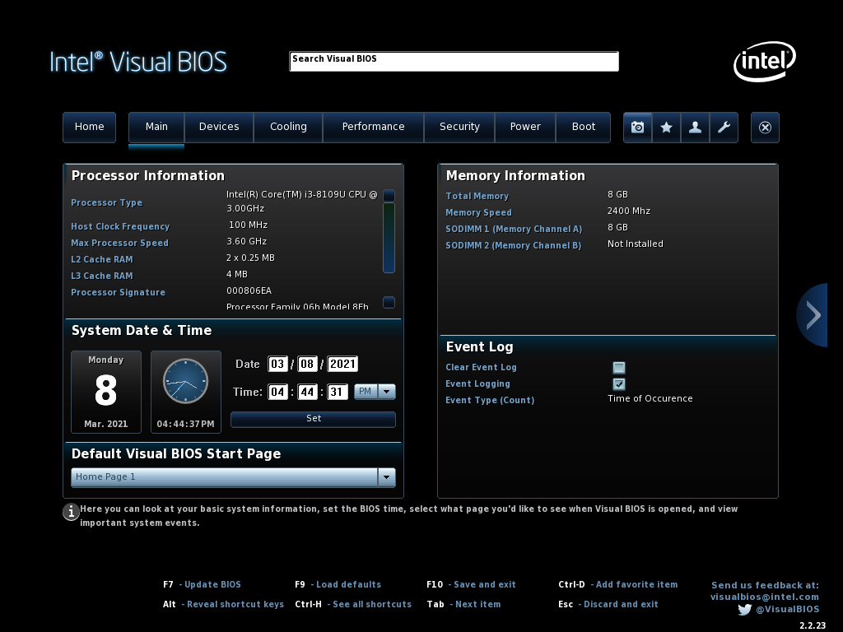Click the info icon beside help text
The image size is (843, 632).
[71, 512]
